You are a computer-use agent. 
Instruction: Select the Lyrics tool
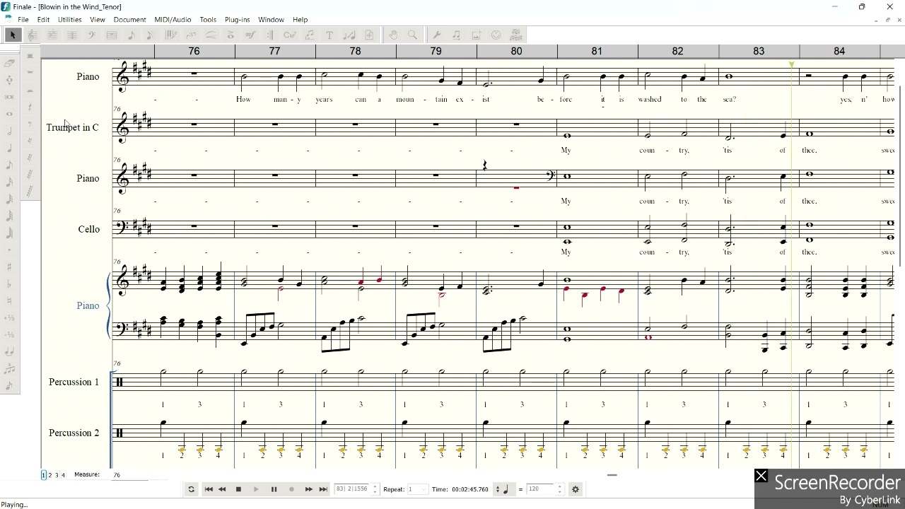[310, 35]
